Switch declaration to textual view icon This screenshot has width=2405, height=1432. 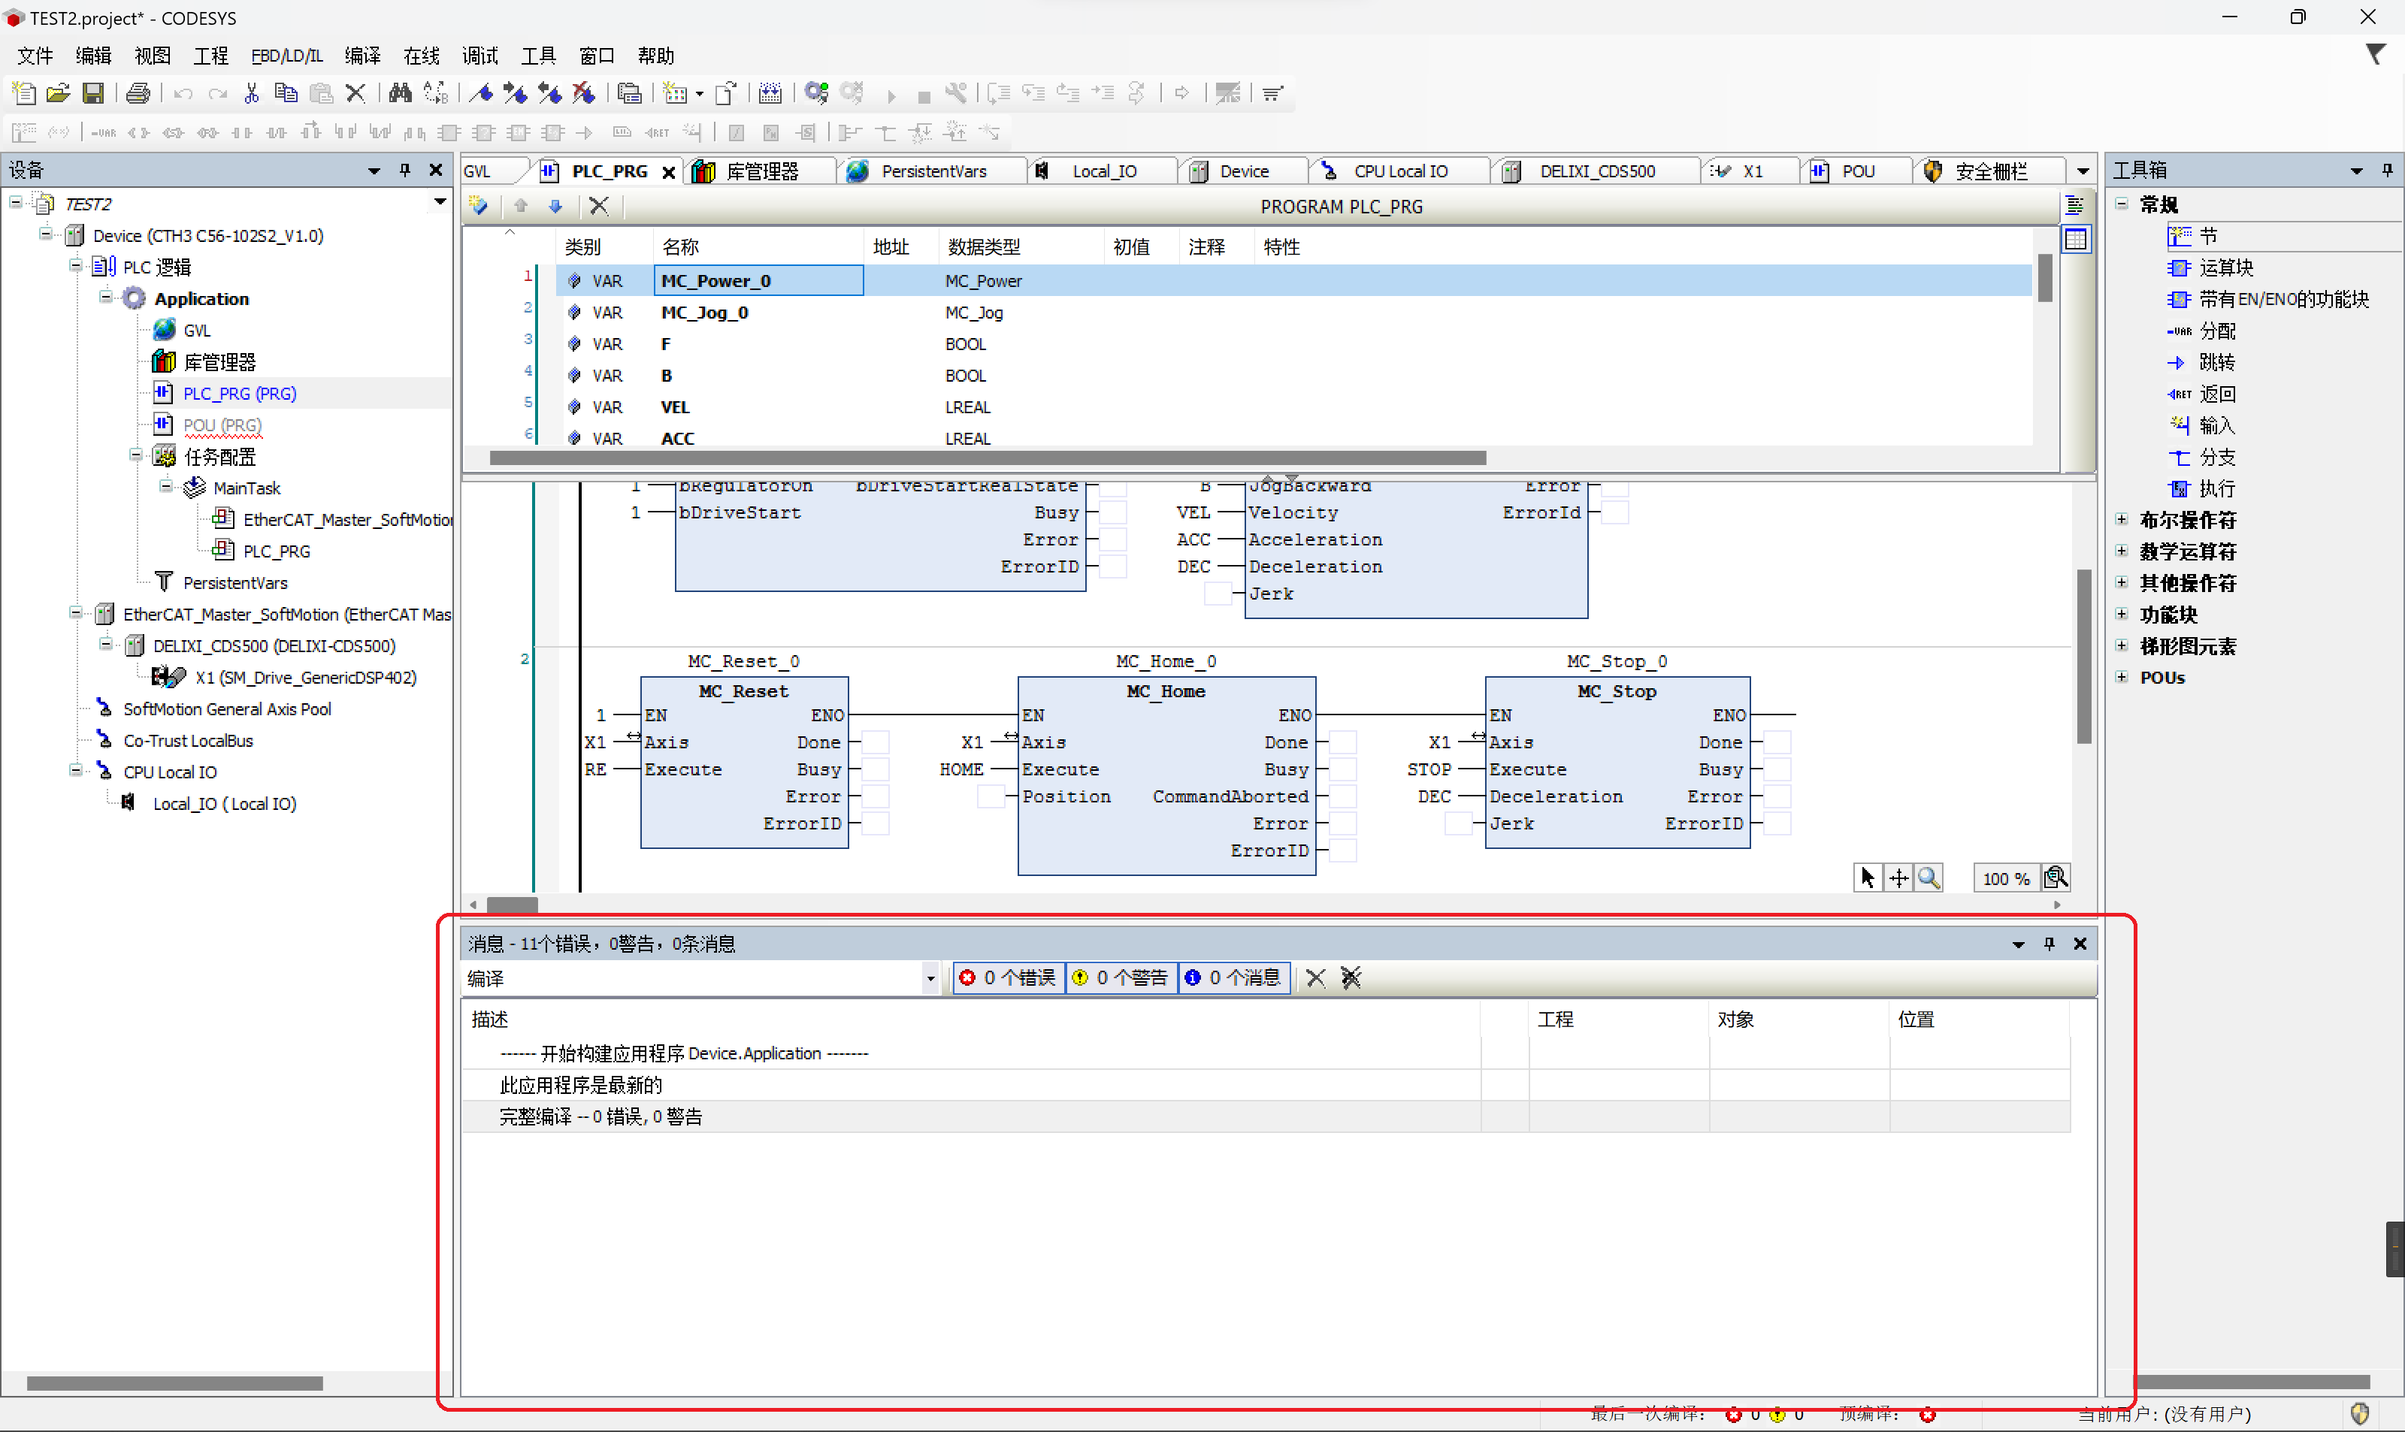point(2075,206)
